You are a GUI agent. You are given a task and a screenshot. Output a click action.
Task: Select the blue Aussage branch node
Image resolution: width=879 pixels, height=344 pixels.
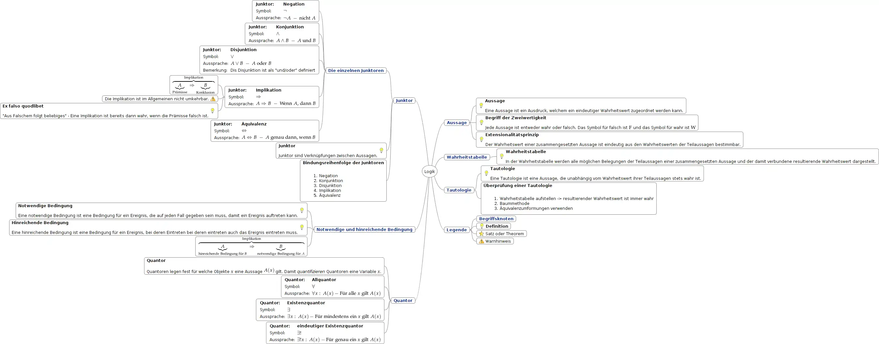pyautogui.click(x=456, y=123)
